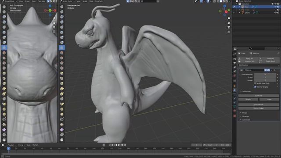Hide Collection in viewport via eye icon
281x158 pixels.
pyautogui.click(x=275, y=4)
